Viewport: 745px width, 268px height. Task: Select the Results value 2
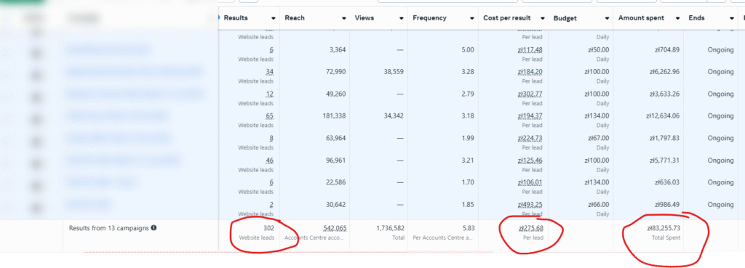pos(271,204)
